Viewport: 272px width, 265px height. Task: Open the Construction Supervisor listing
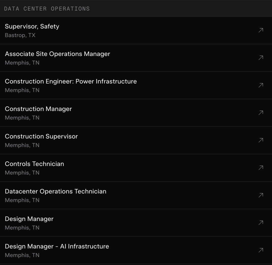pyautogui.click(x=41, y=136)
